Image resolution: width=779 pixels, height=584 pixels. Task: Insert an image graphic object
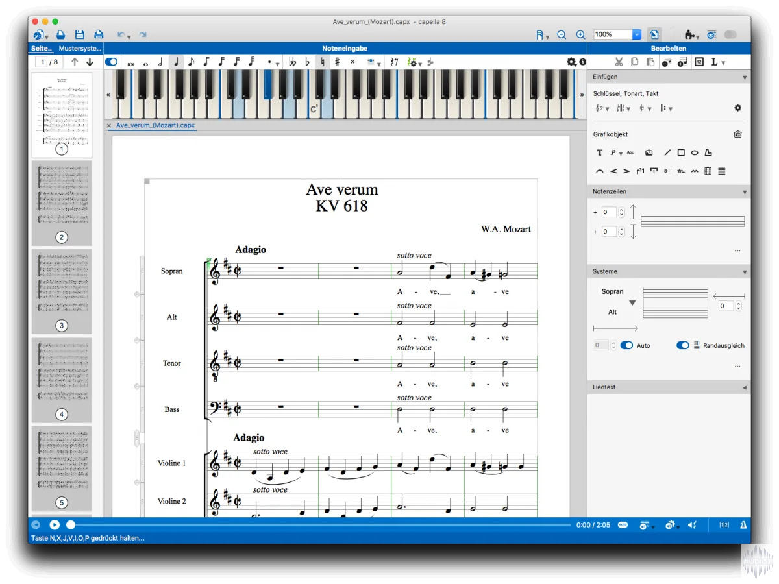coord(649,153)
